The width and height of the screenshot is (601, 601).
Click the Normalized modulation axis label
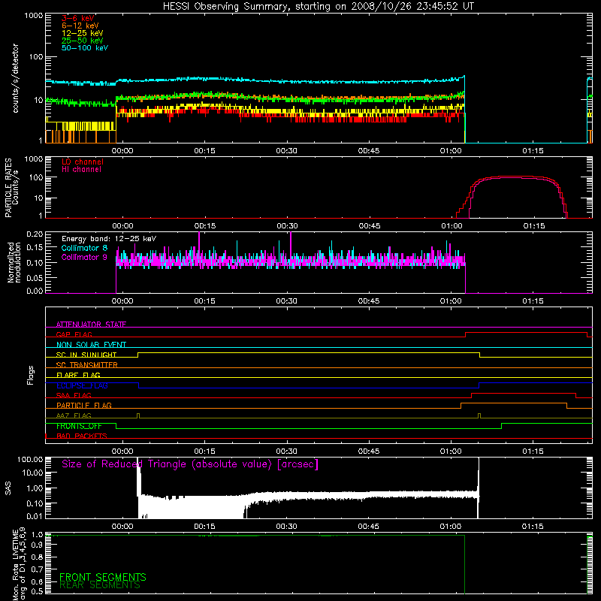14,262
